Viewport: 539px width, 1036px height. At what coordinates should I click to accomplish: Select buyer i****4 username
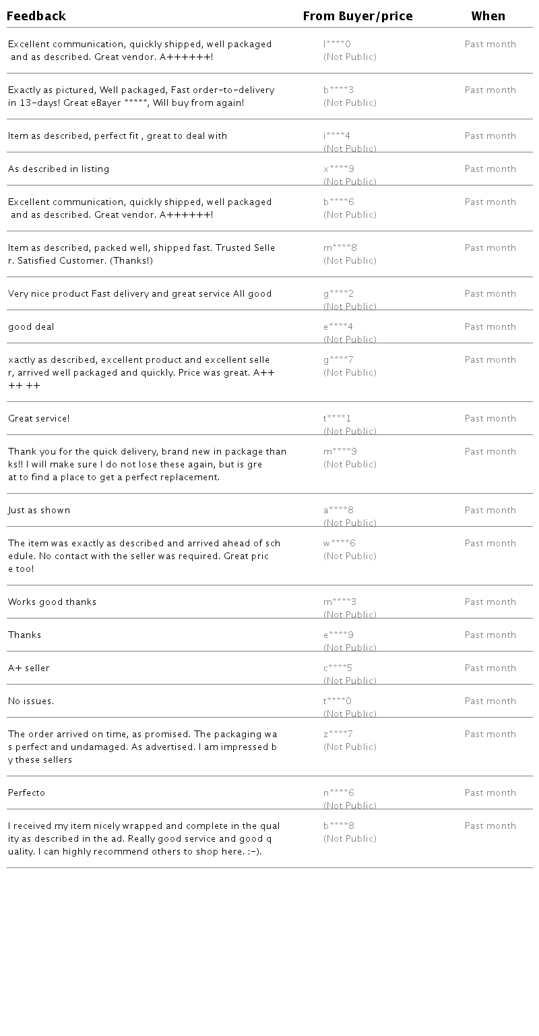click(337, 136)
